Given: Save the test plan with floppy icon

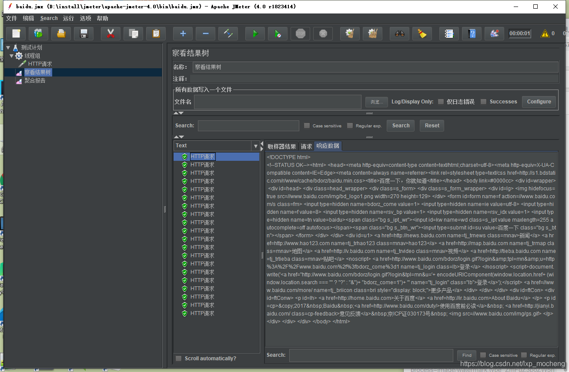Looking at the screenshot, I should pyautogui.click(x=84, y=33).
